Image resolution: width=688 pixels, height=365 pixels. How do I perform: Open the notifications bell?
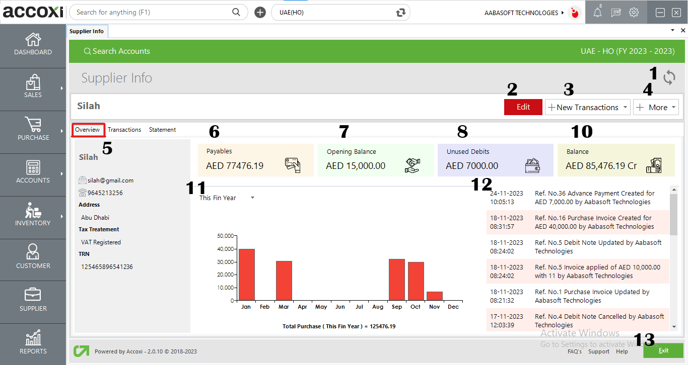click(x=597, y=13)
